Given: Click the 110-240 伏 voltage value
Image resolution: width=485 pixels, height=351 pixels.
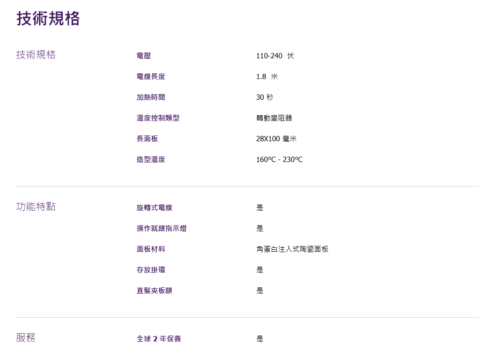Looking at the screenshot, I should coord(275,56).
